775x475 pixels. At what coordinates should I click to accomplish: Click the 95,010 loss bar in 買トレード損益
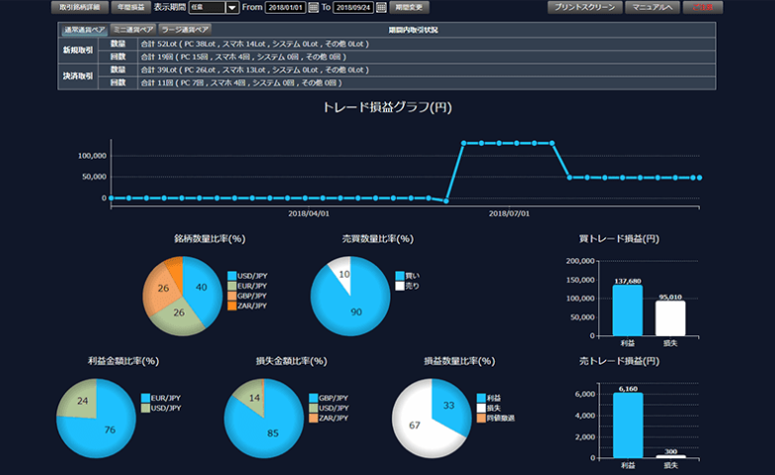click(670, 318)
